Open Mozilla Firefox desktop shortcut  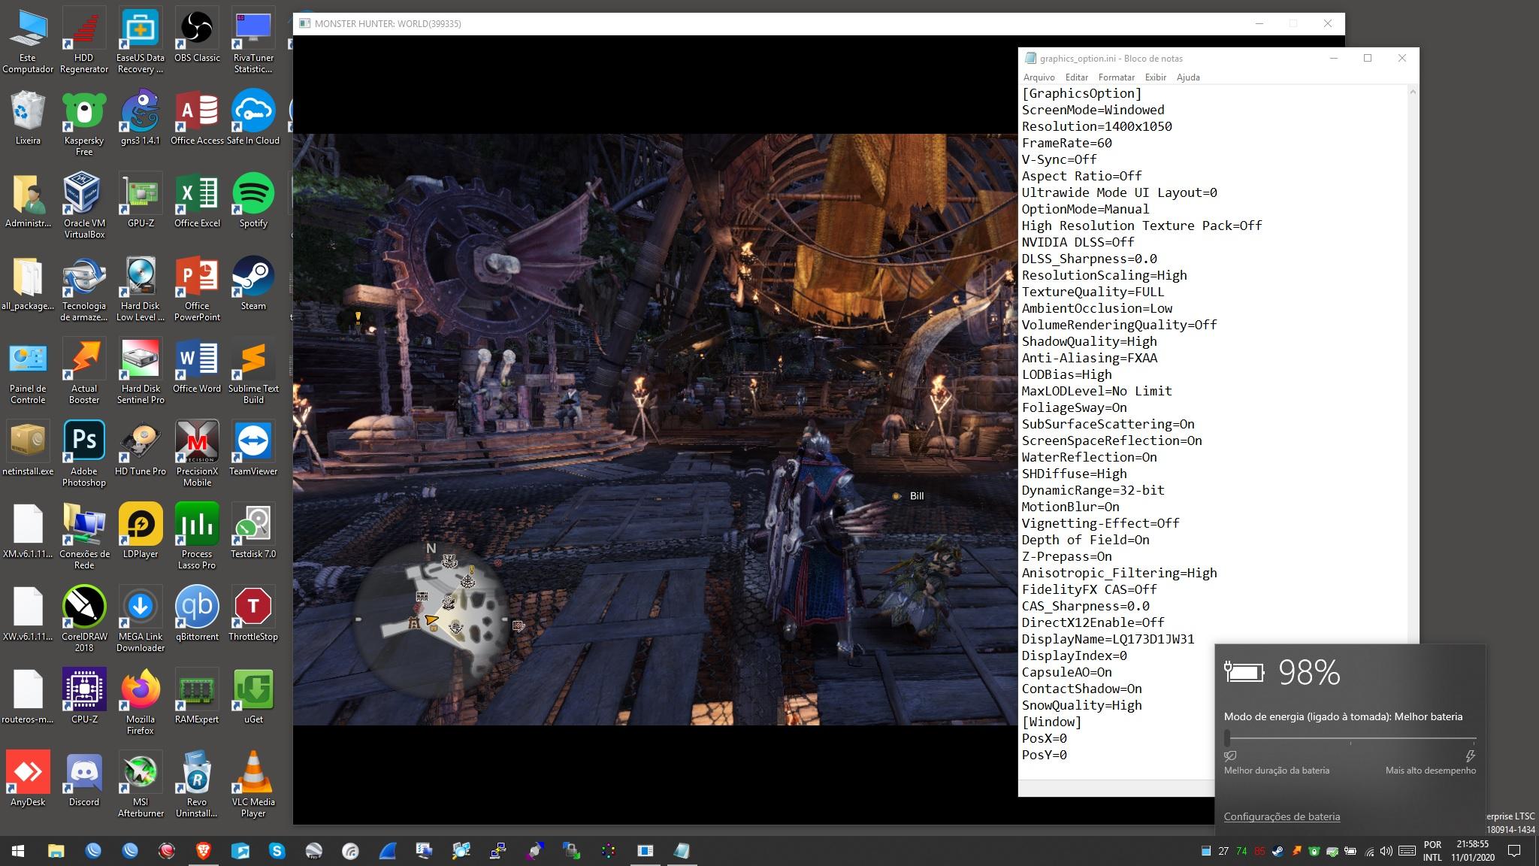click(141, 701)
